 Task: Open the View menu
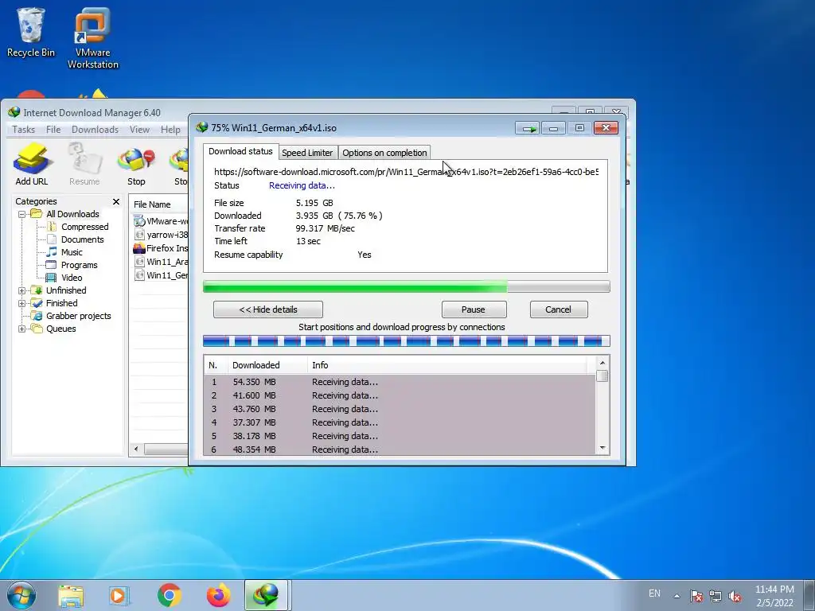pyautogui.click(x=139, y=130)
